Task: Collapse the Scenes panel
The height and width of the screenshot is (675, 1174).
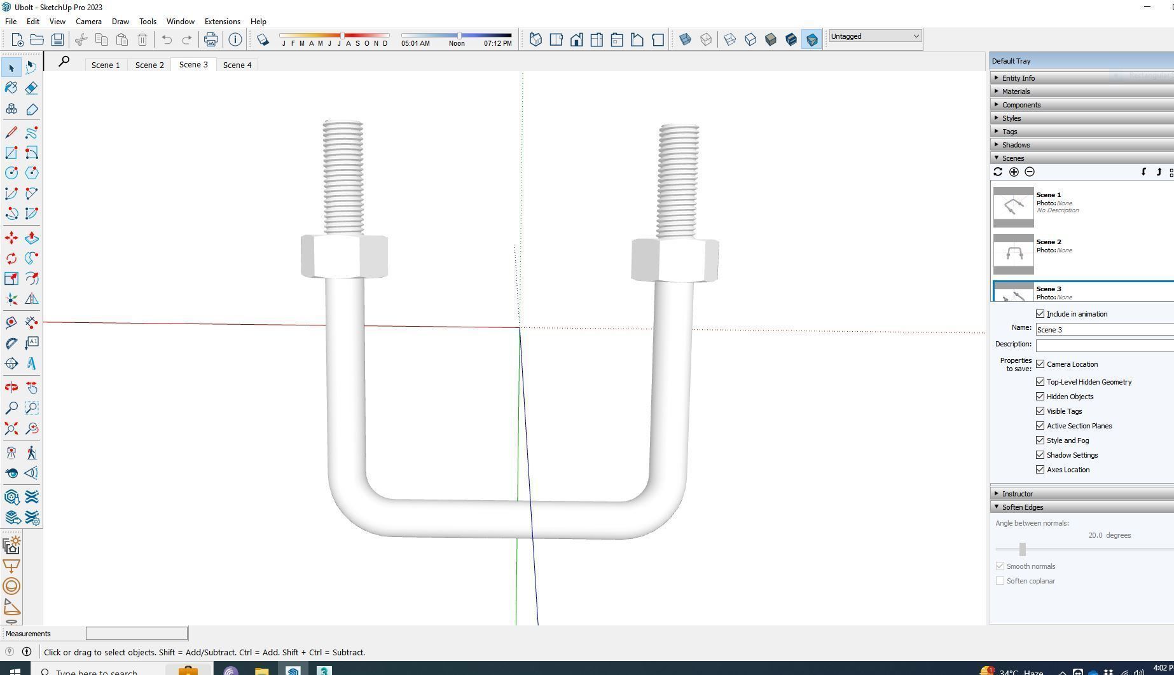Action: tap(1082, 158)
